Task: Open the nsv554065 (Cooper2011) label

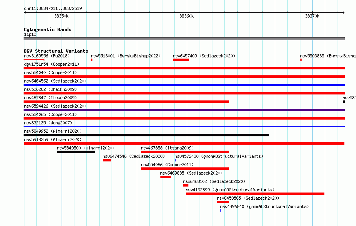Action: click(50, 114)
